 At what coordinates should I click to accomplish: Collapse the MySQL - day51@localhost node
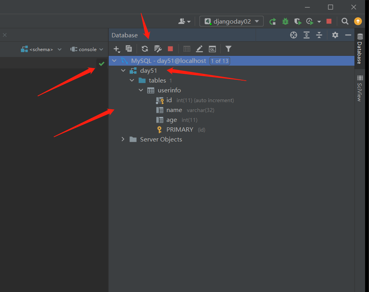pyautogui.click(x=114, y=61)
